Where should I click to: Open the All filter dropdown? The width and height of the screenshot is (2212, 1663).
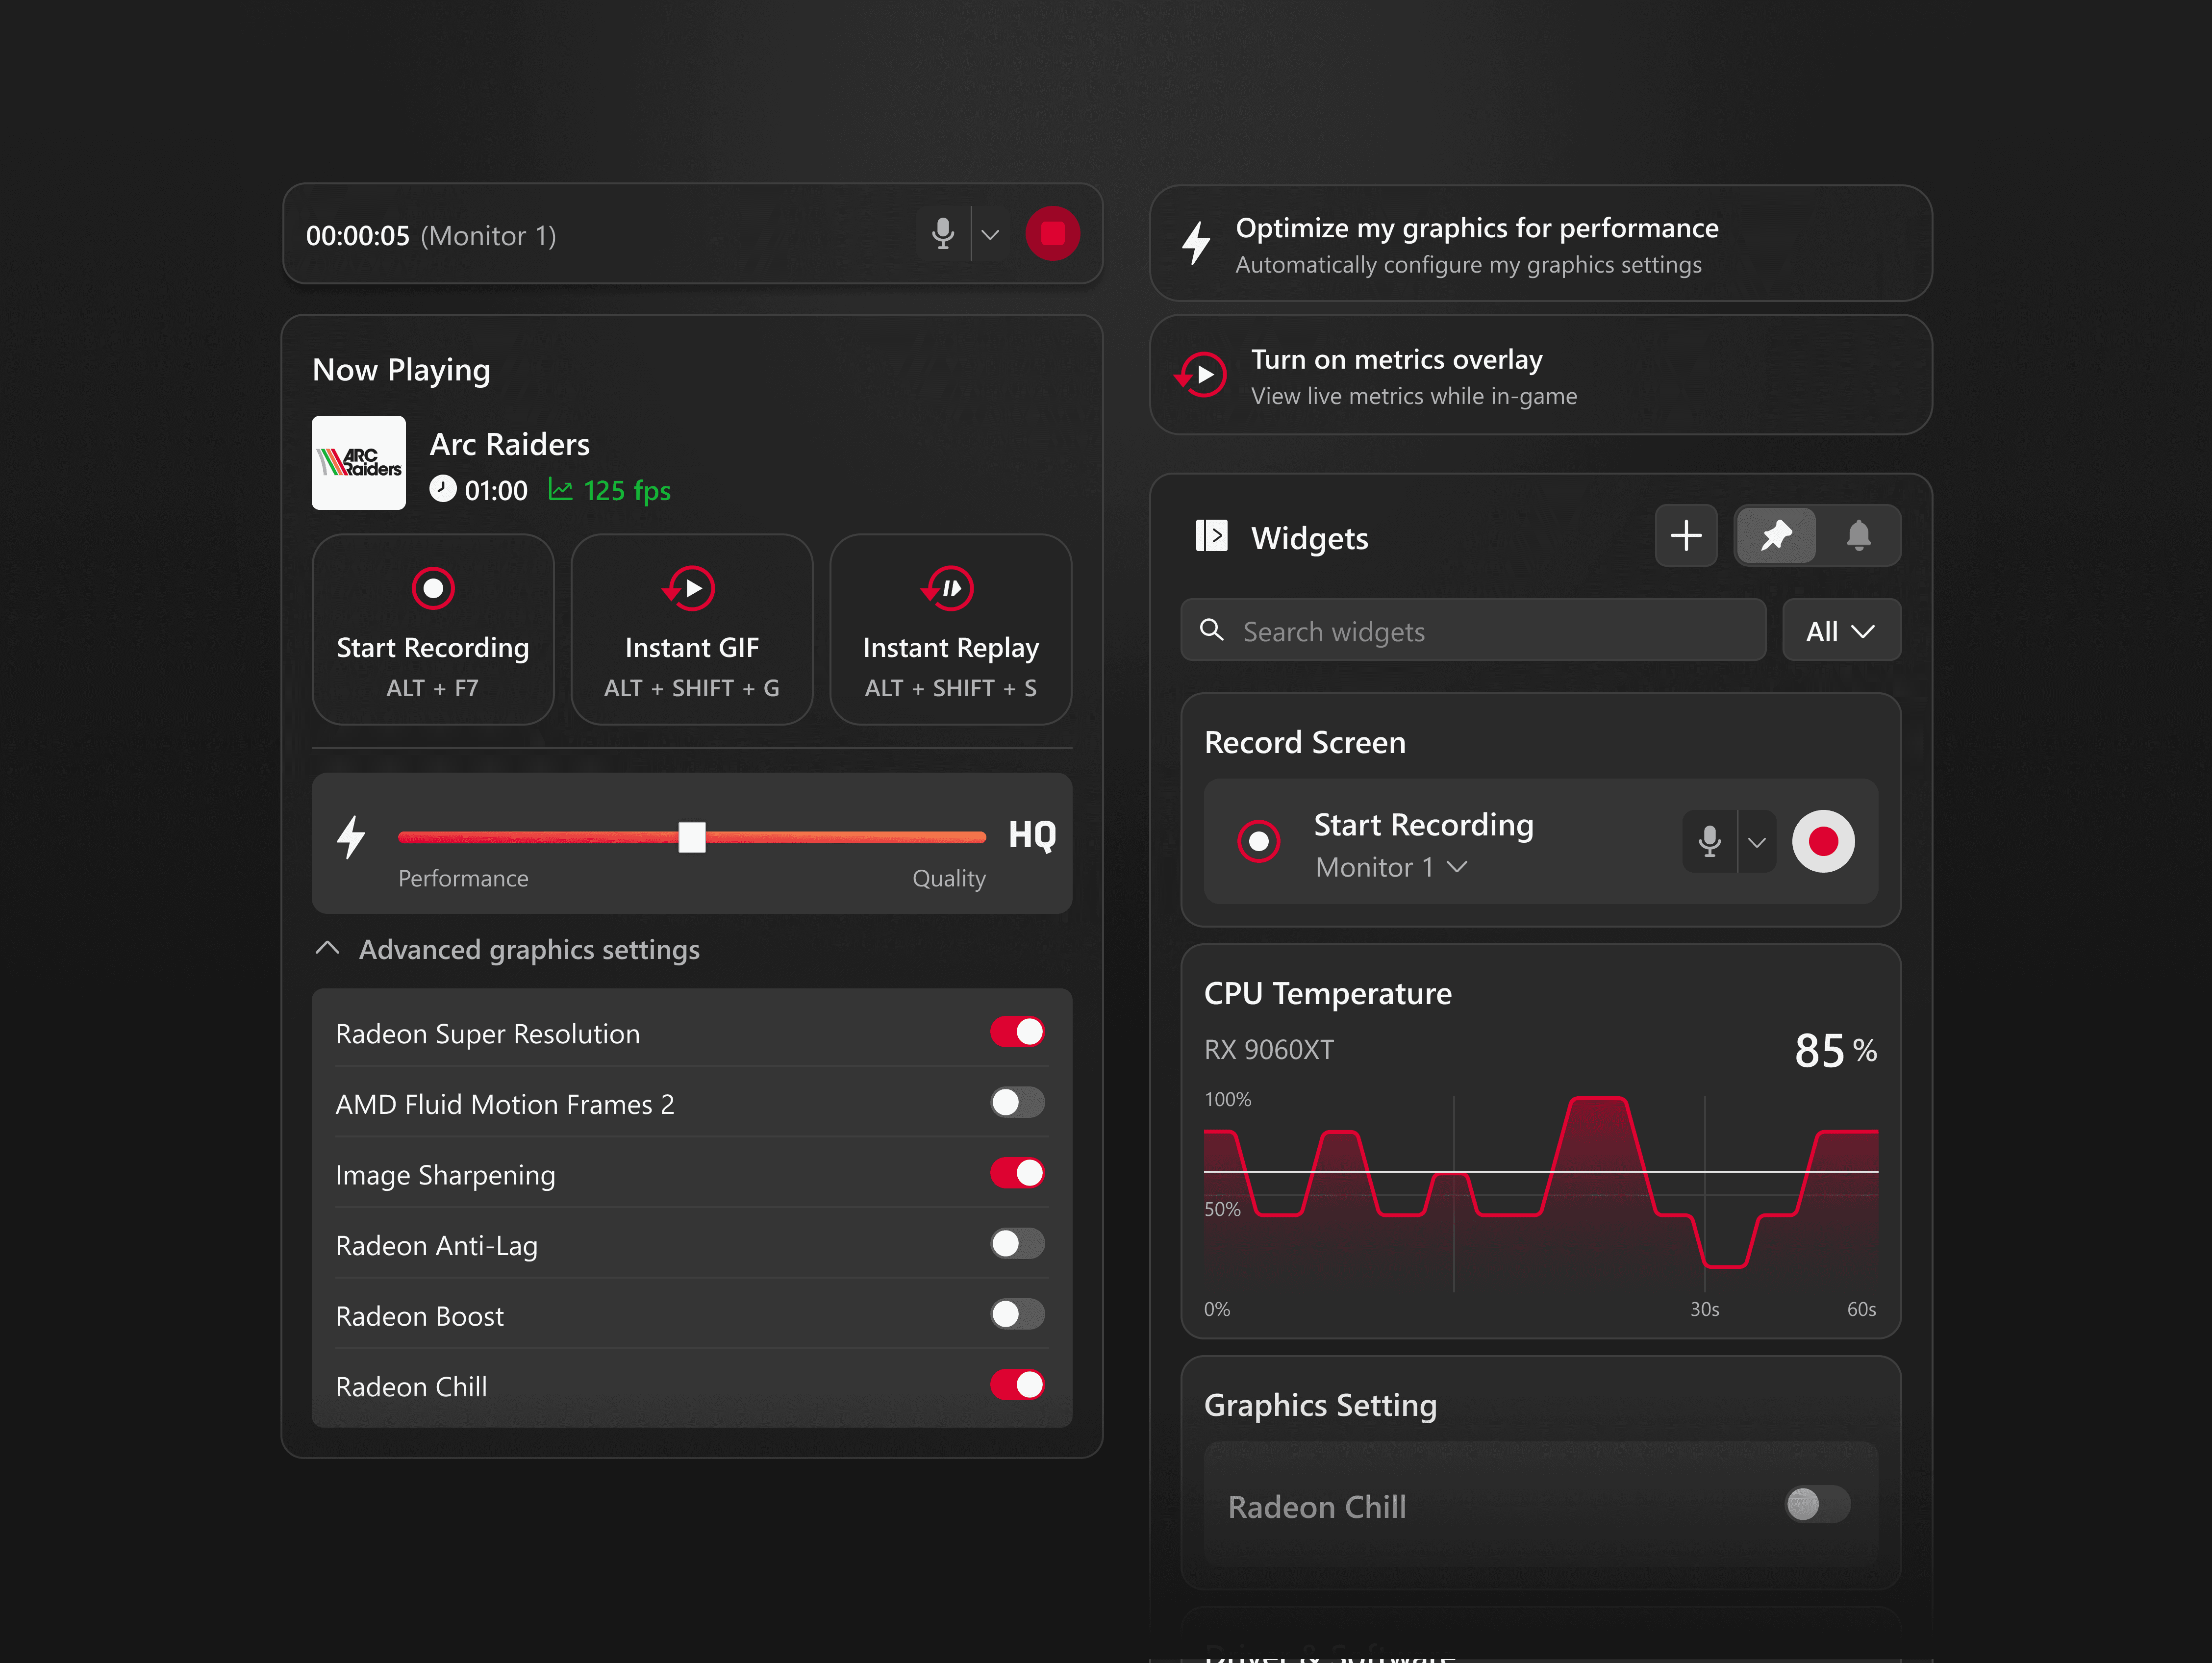1840,631
